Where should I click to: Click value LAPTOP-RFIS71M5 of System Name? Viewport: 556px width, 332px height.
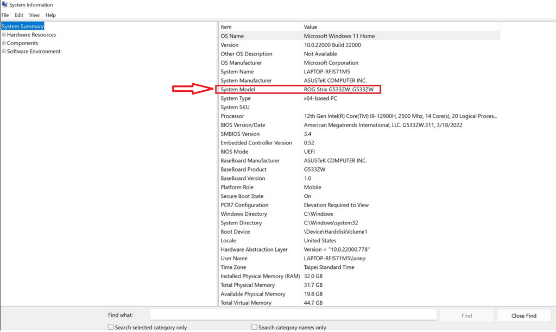point(327,72)
